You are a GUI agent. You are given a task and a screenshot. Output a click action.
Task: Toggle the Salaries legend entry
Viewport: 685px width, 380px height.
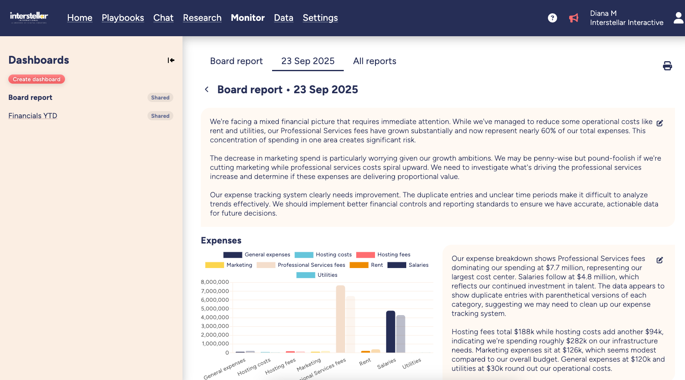[408, 265]
